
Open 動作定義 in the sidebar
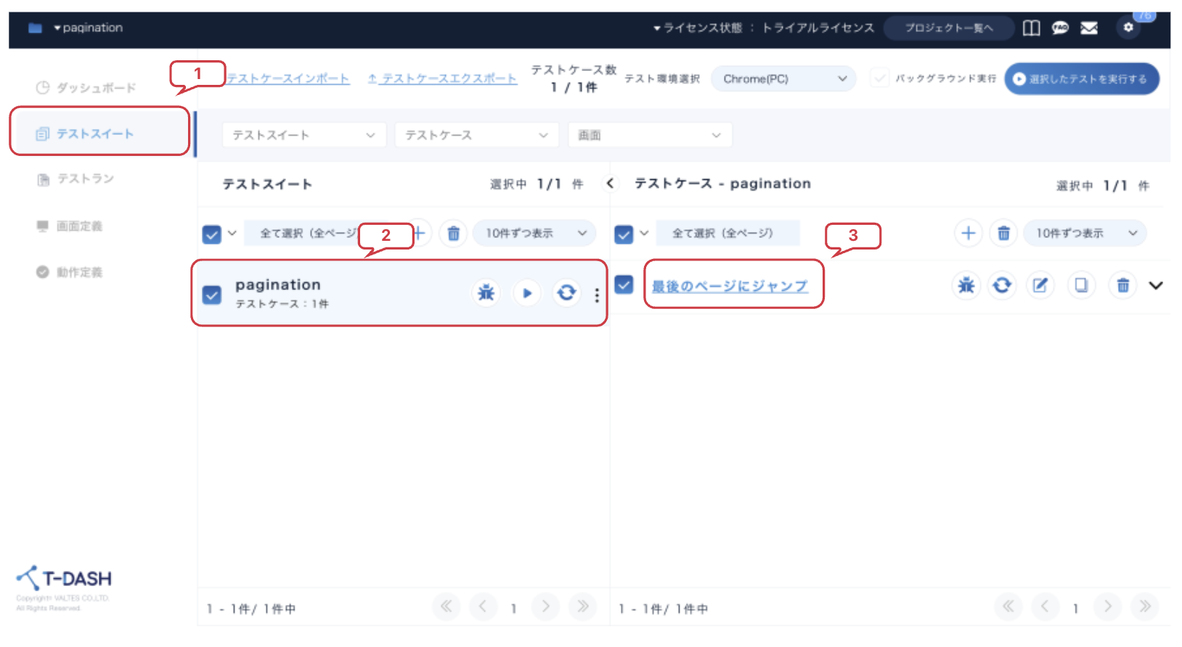(70, 272)
